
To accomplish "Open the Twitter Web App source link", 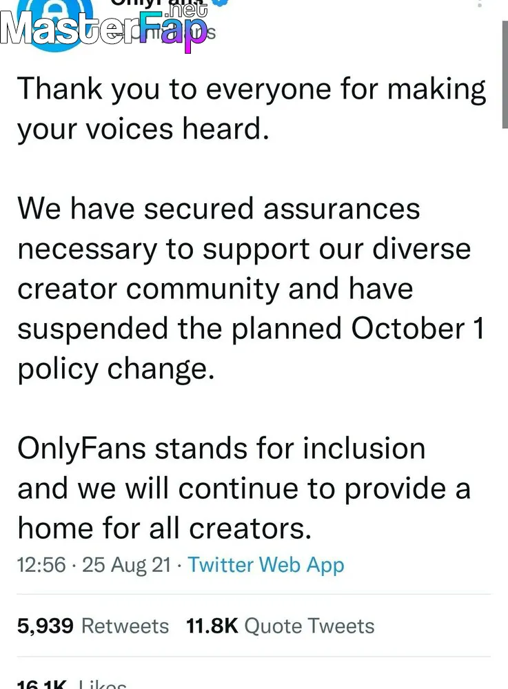I will coord(266,565).
